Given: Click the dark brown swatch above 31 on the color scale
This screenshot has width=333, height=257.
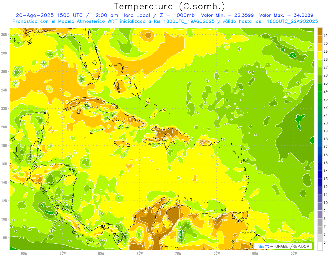Looking at the screenshot, I should tap(320, 32).
